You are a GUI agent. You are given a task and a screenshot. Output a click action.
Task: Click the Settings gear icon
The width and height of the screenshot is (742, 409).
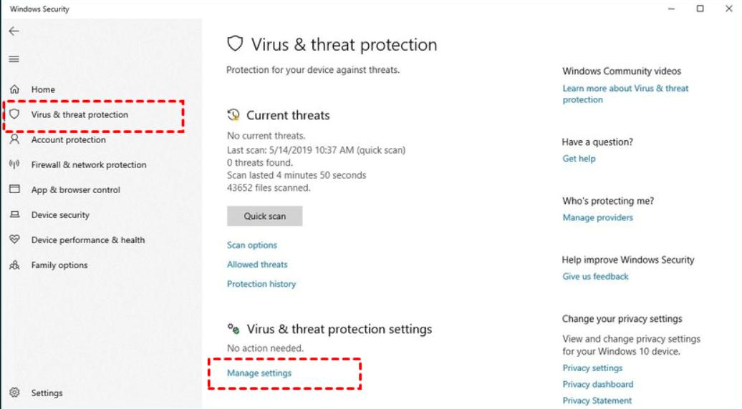(x=14, y=393)
